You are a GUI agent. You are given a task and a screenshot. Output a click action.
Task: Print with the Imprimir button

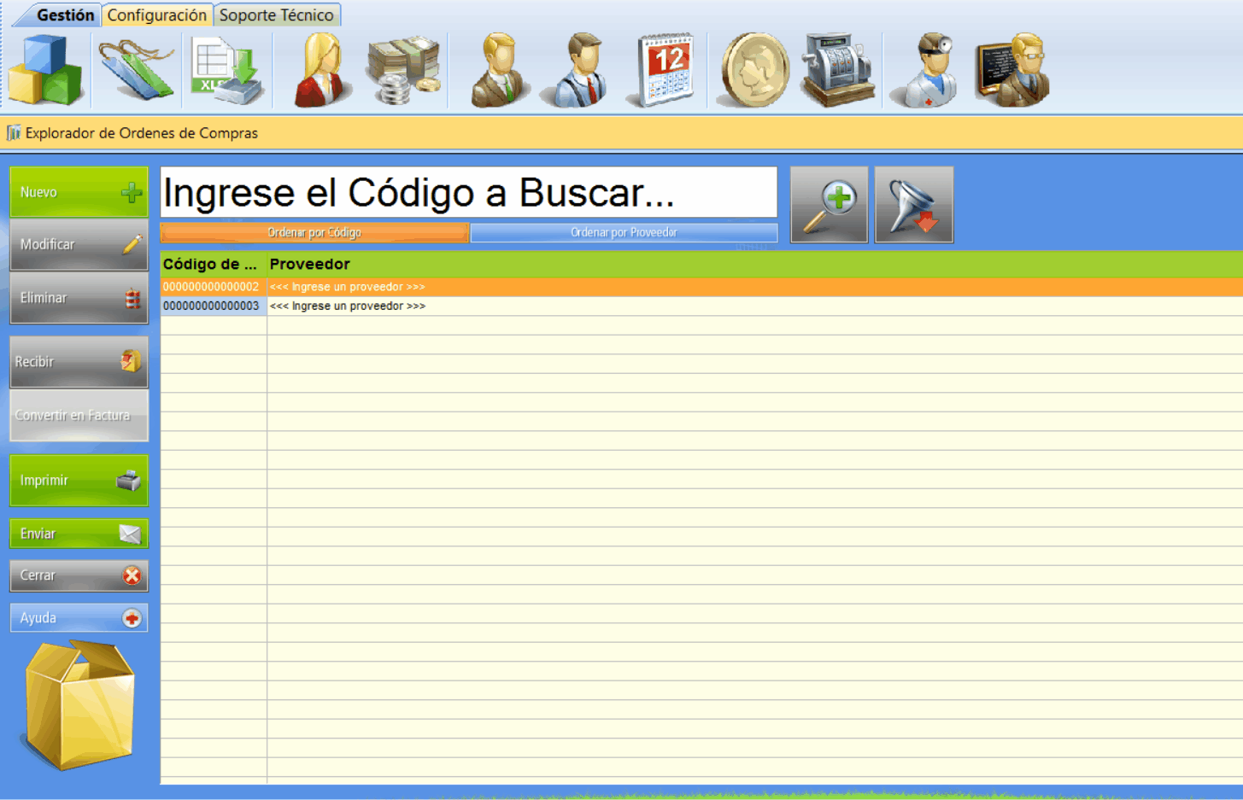point(79,481)
